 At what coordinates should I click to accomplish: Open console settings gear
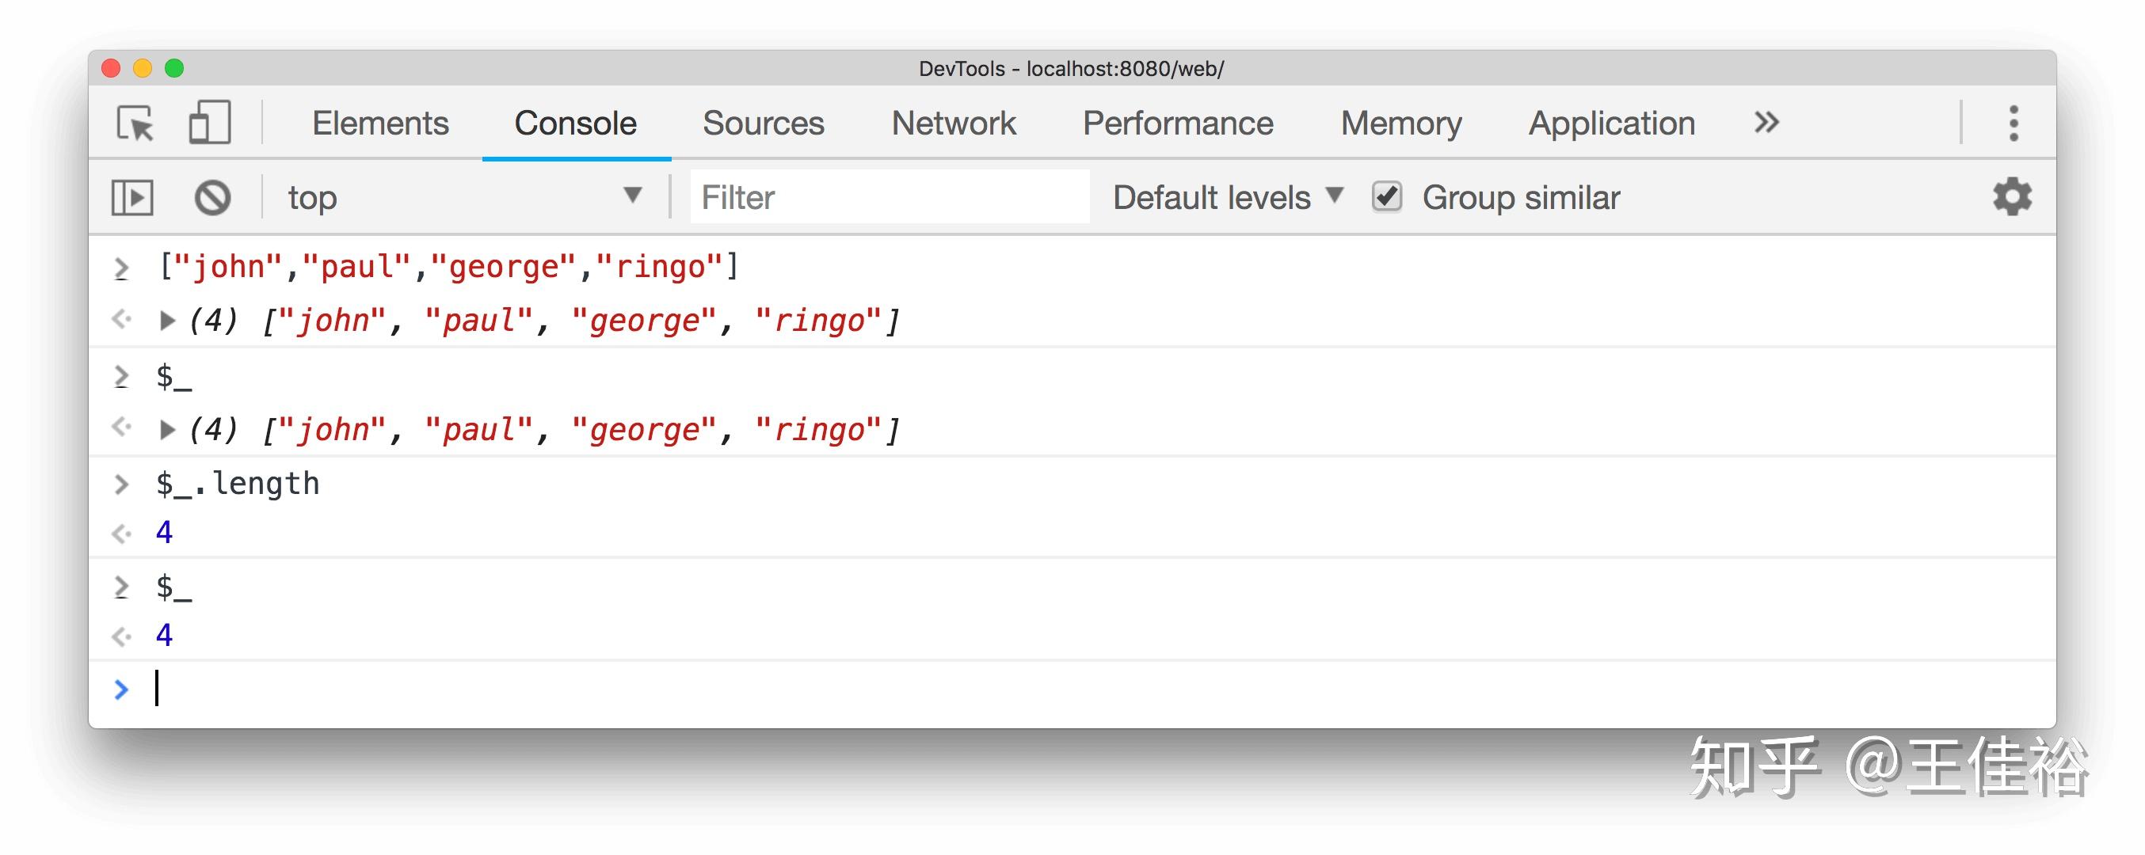pyautogui.click(x=2012, y=197)
